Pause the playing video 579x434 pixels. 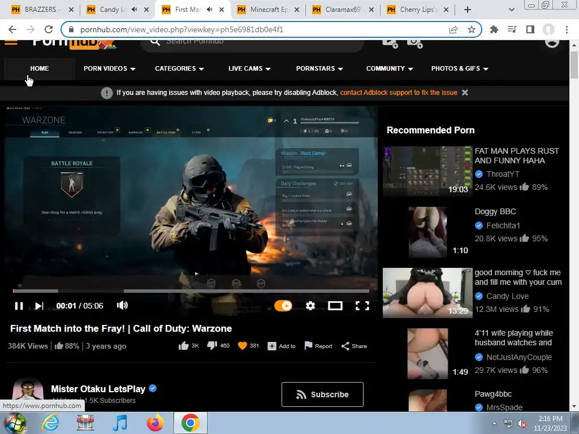coord(19,306)
